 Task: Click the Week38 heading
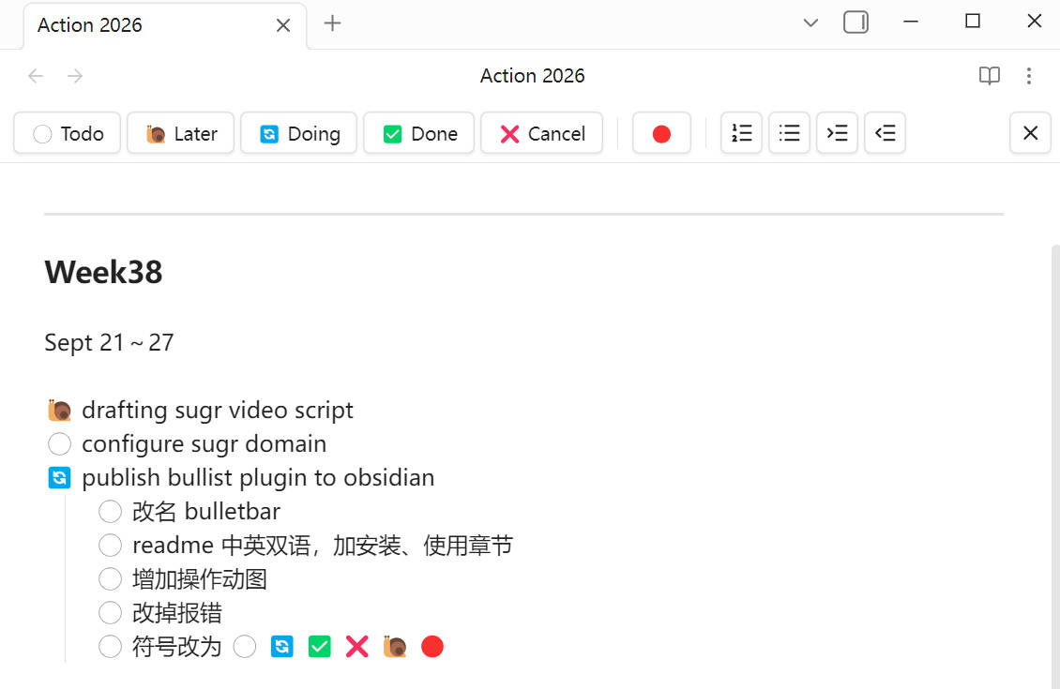point(103,272)
